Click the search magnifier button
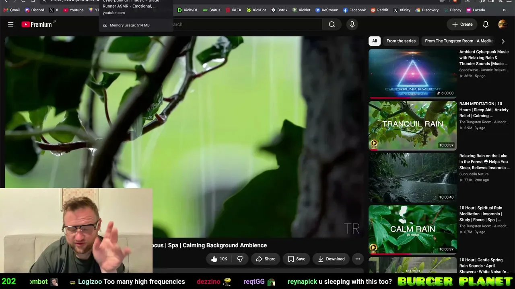Viewport: 515px width, 289px height. coord(332,24)
